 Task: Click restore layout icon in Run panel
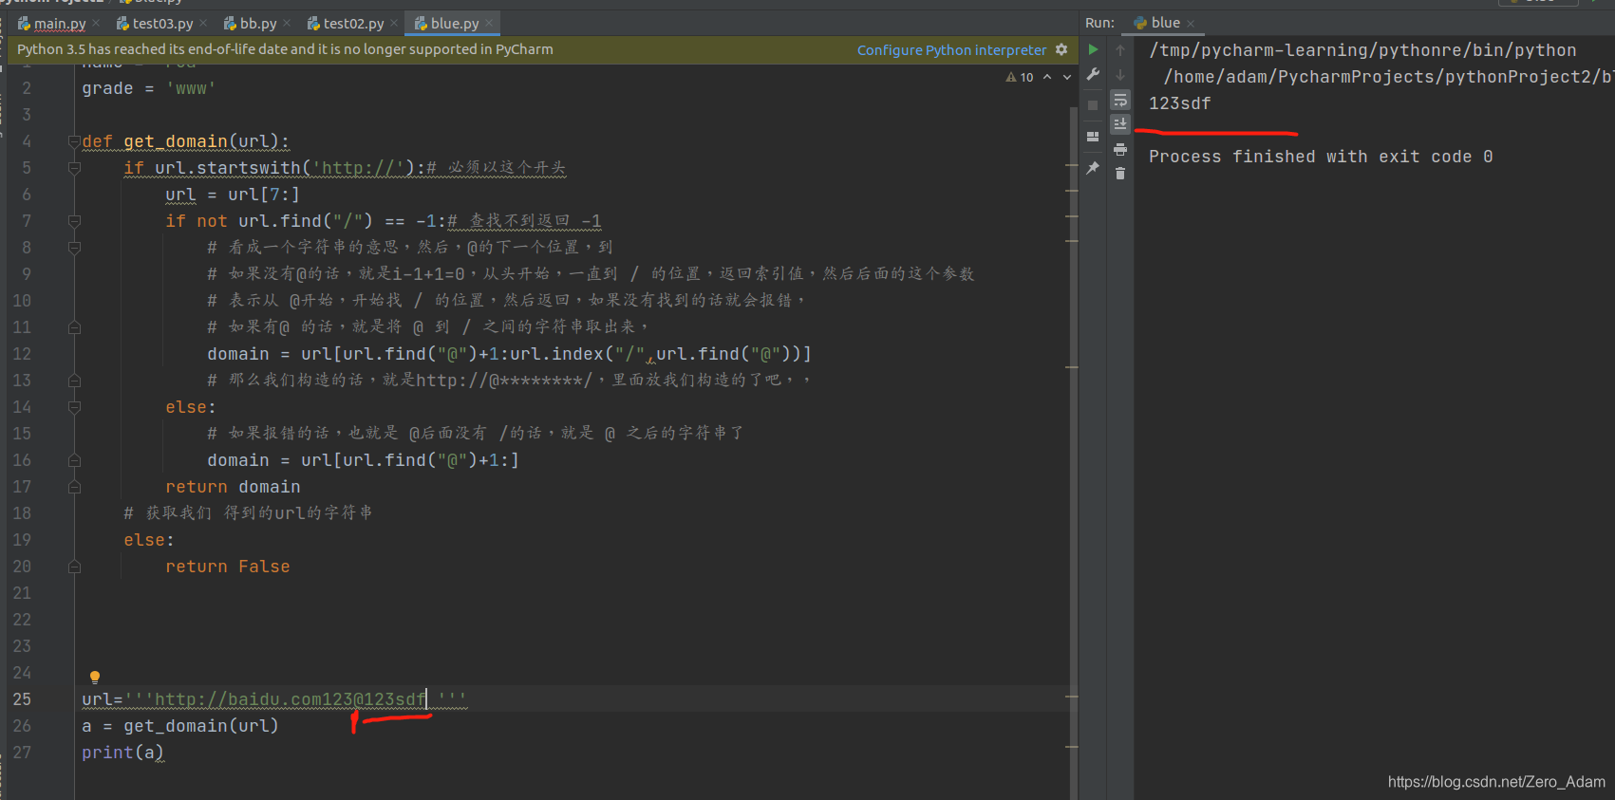click(1093, 137)
